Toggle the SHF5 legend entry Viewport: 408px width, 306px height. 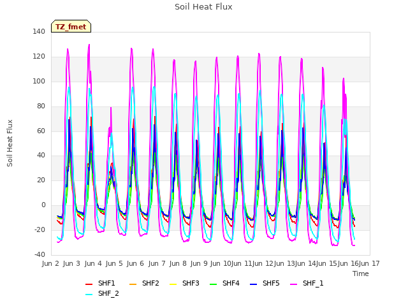click(265, 283)
